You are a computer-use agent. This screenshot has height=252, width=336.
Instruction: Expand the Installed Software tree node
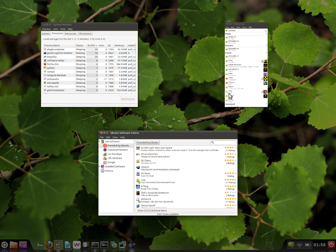[99, 166]
